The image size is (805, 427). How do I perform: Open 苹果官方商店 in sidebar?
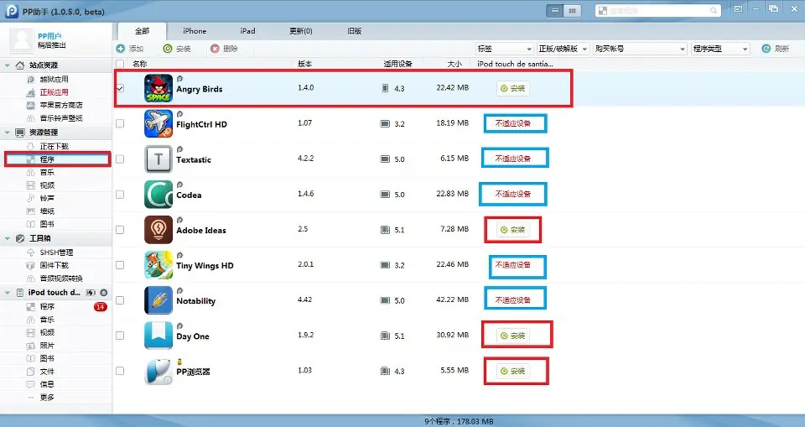click(61, 105)
